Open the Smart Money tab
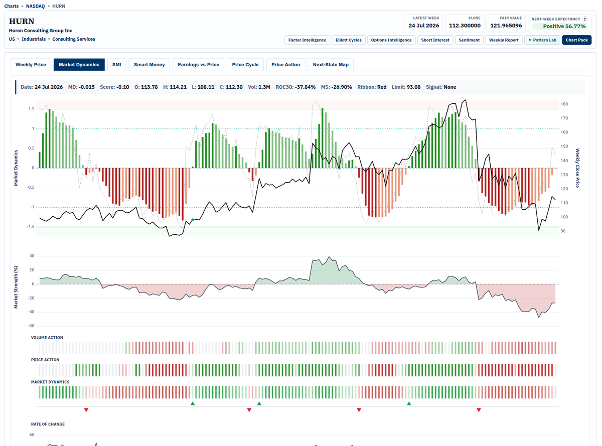The width and height of the screenshot is (602, 446). (x=149, y=65)
